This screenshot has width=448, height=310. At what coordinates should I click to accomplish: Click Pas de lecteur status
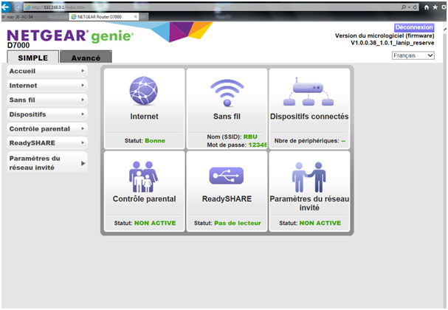[x=238, y=223]
